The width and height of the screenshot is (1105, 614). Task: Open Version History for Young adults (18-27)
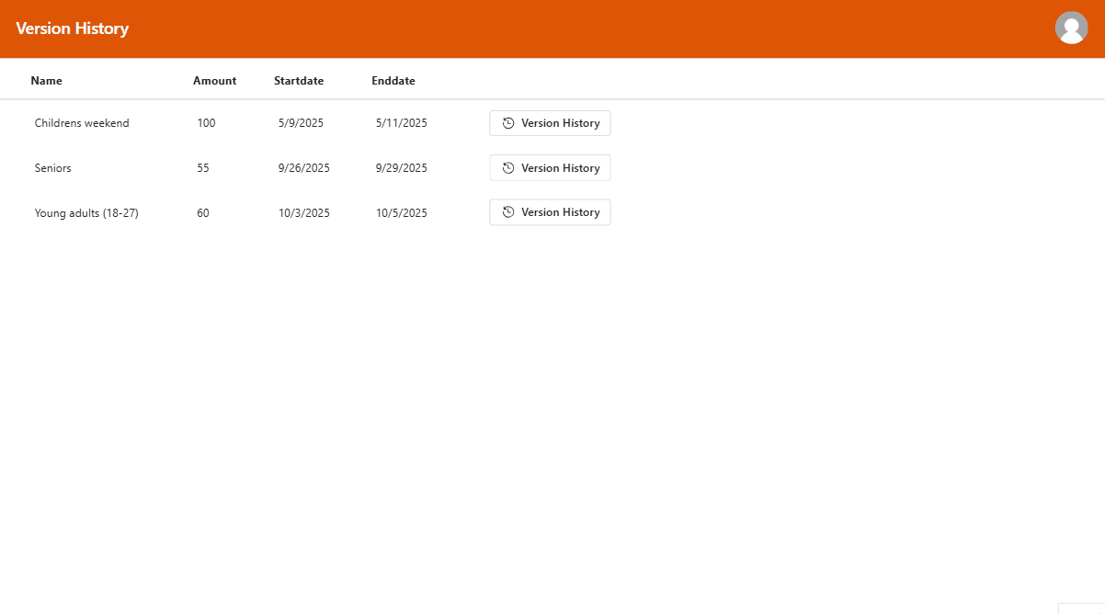pyautogui.click(x=550, y=212)
